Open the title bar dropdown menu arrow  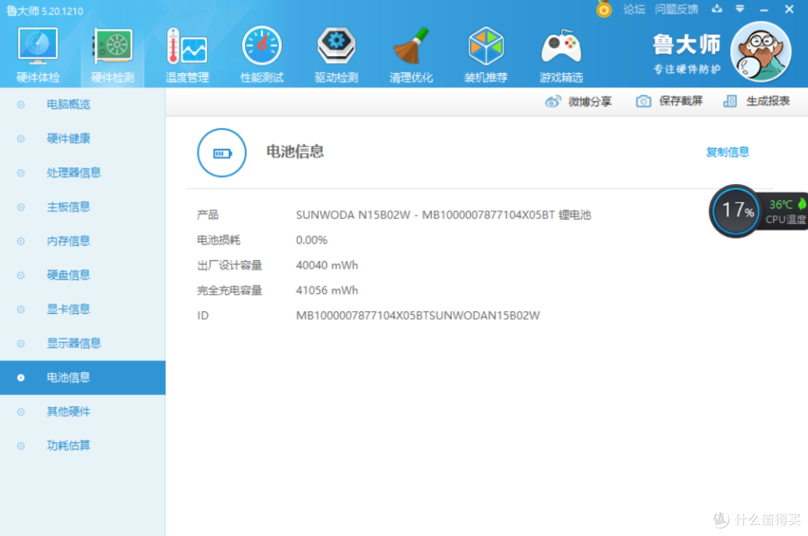[739, 9]
